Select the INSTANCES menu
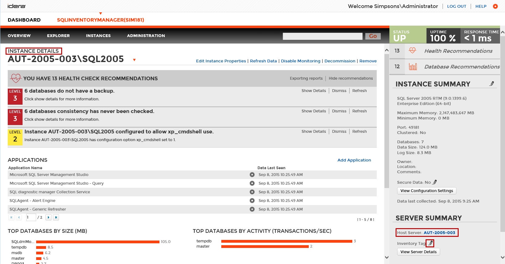 (98, 36)
